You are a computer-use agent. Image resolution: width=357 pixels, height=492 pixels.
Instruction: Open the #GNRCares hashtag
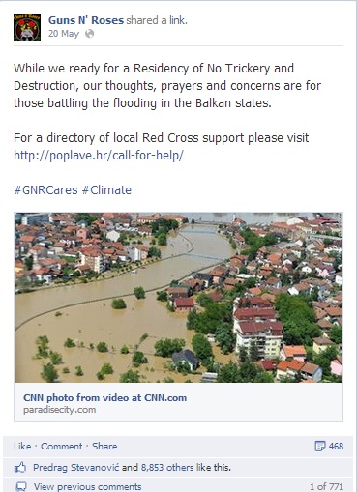pos(45,190)
